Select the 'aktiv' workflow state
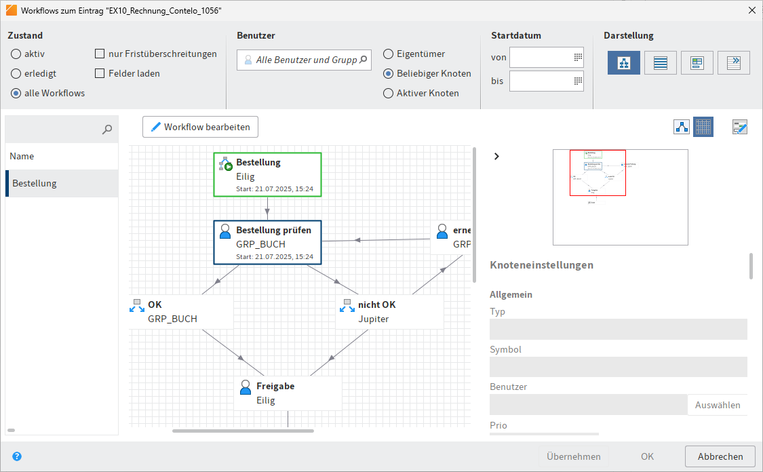The image size is (763, 472). [15, 54]
